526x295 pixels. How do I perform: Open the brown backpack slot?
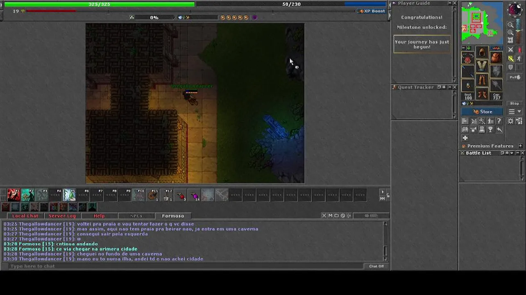(496, 58)
